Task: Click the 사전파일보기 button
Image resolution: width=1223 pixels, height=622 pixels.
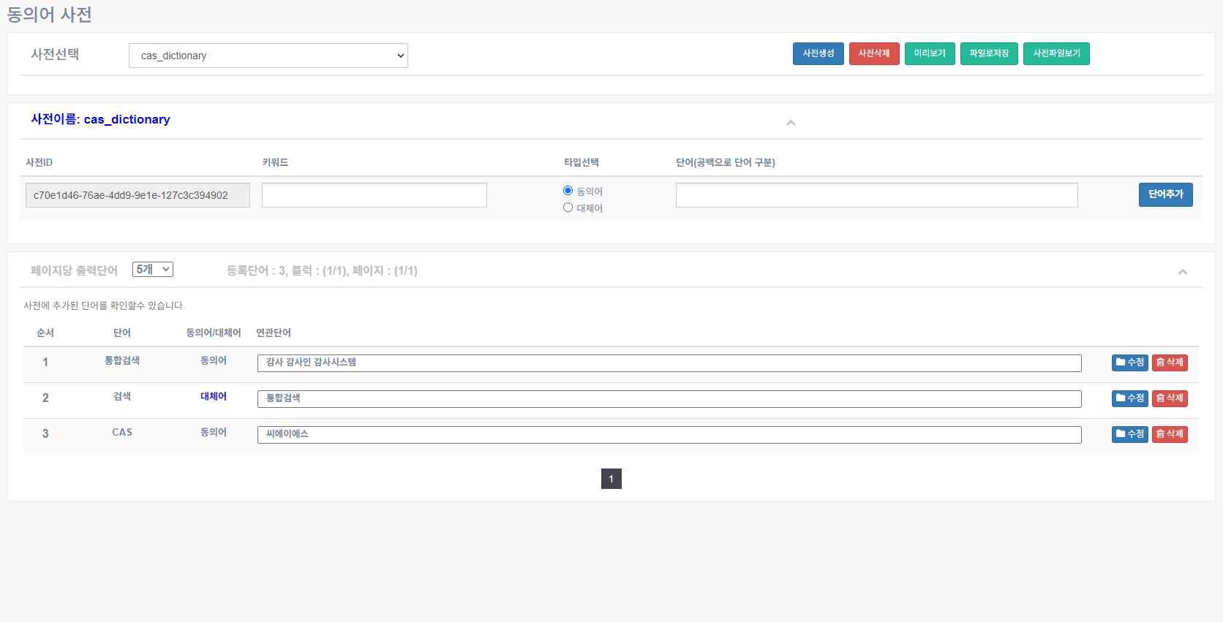Action: (1056, 53)
